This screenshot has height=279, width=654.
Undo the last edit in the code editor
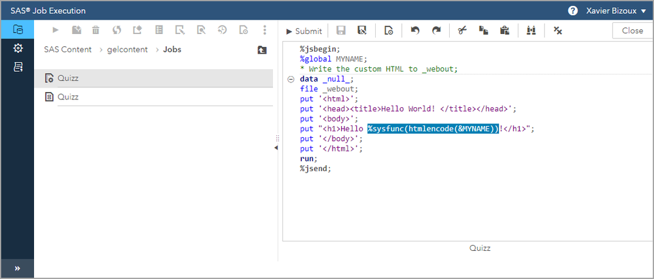click(x=415, y=31)
